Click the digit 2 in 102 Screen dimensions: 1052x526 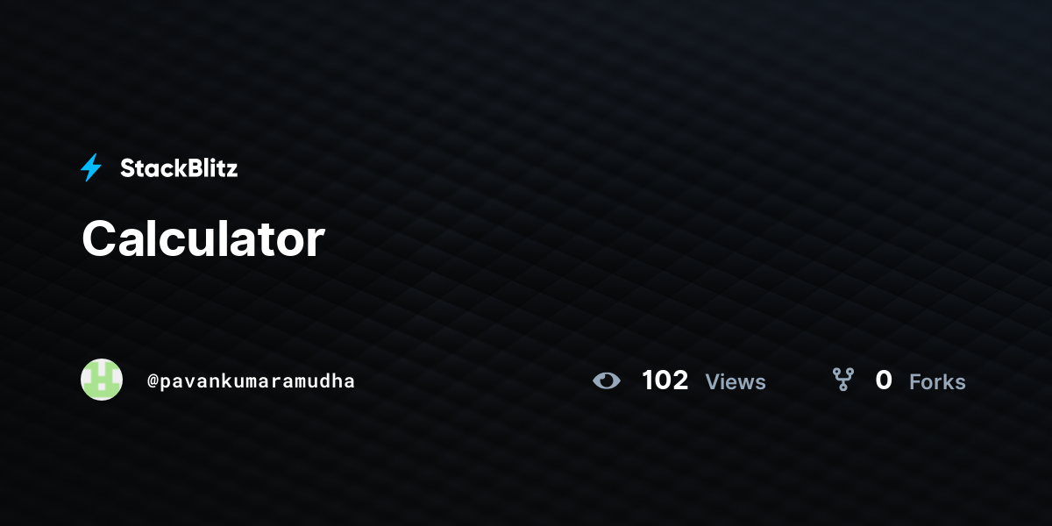point(680,380)
